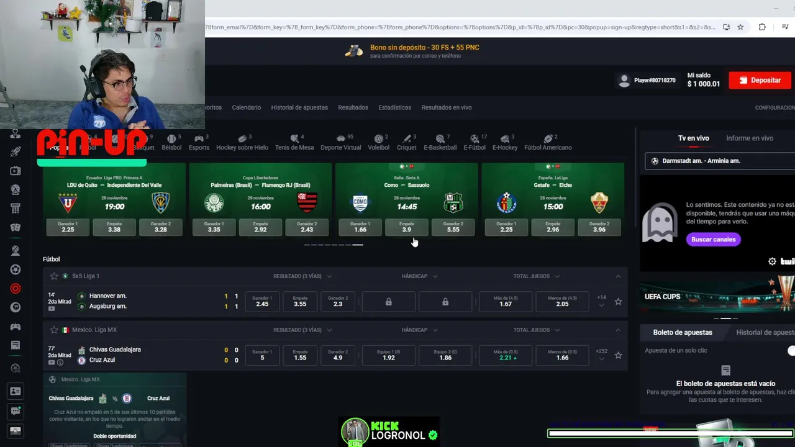Open the ferris wheel sidebar icon
The image size is (795, 447).
tap(16, 189)
